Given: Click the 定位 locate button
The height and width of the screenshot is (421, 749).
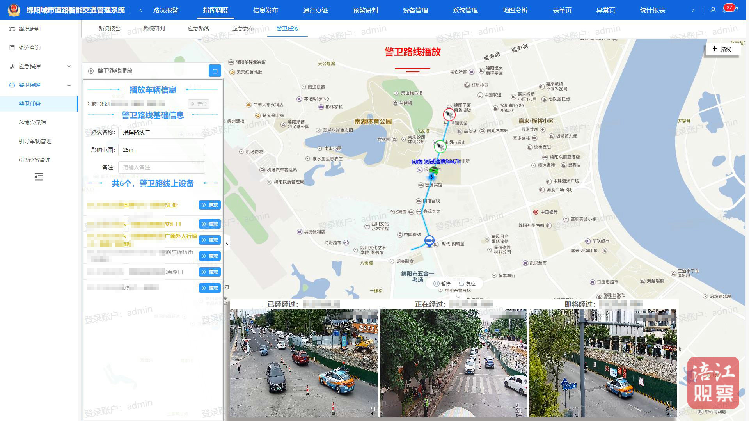Looking at the screenshot, I should (199, 104).
